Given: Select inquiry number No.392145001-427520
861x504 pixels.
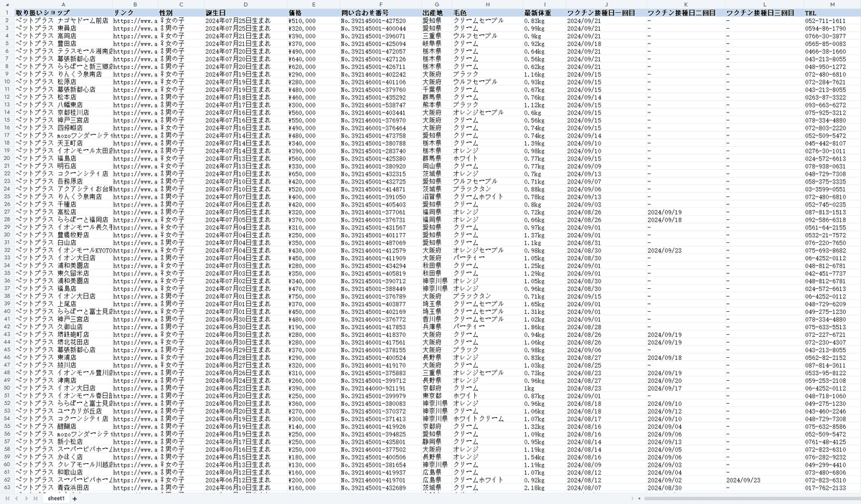Looking at the screenshot, I should pos(381,21).
